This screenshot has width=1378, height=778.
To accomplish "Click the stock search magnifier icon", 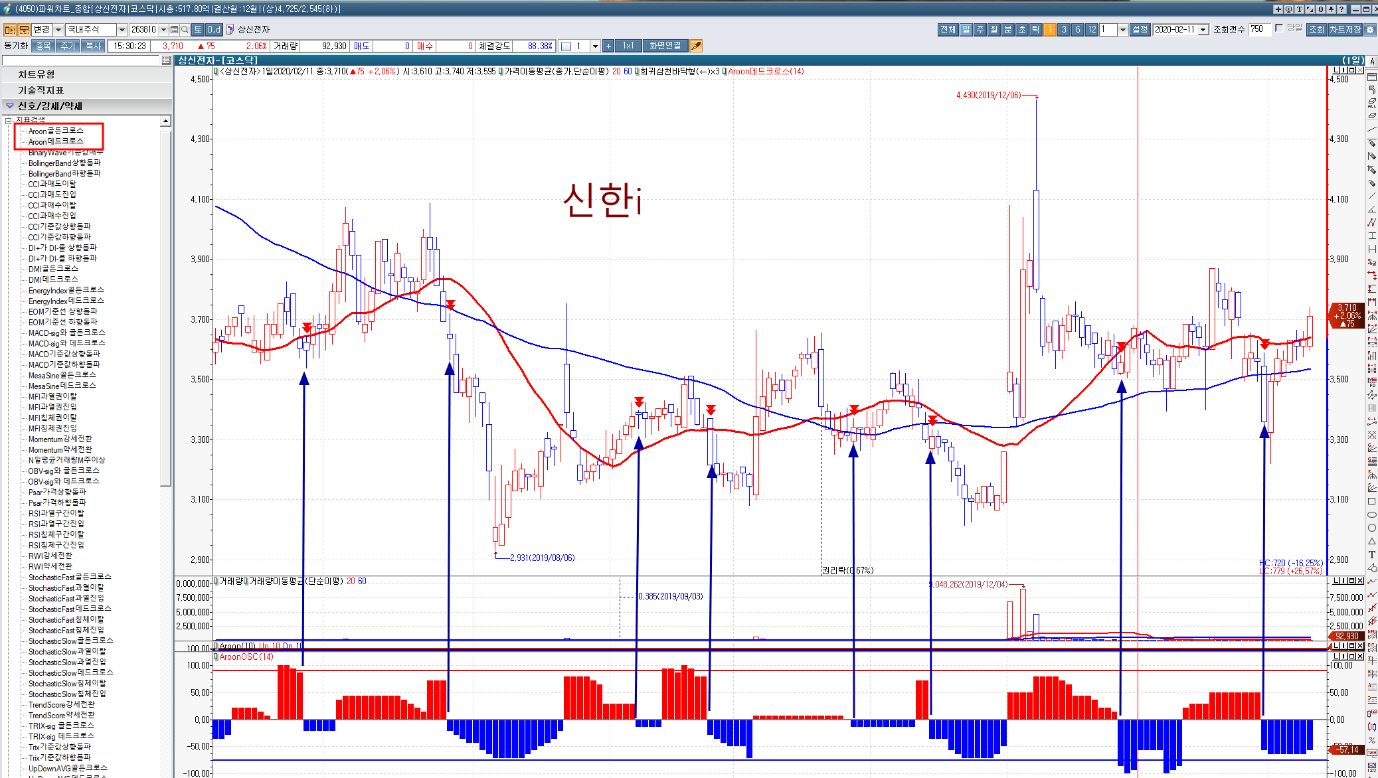I will (x=185, y=29).
